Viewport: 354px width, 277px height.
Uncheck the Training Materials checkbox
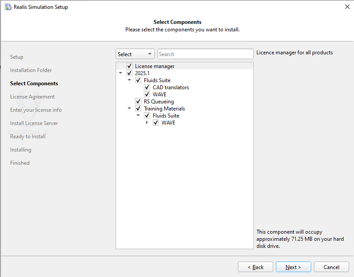coord(138,109)
